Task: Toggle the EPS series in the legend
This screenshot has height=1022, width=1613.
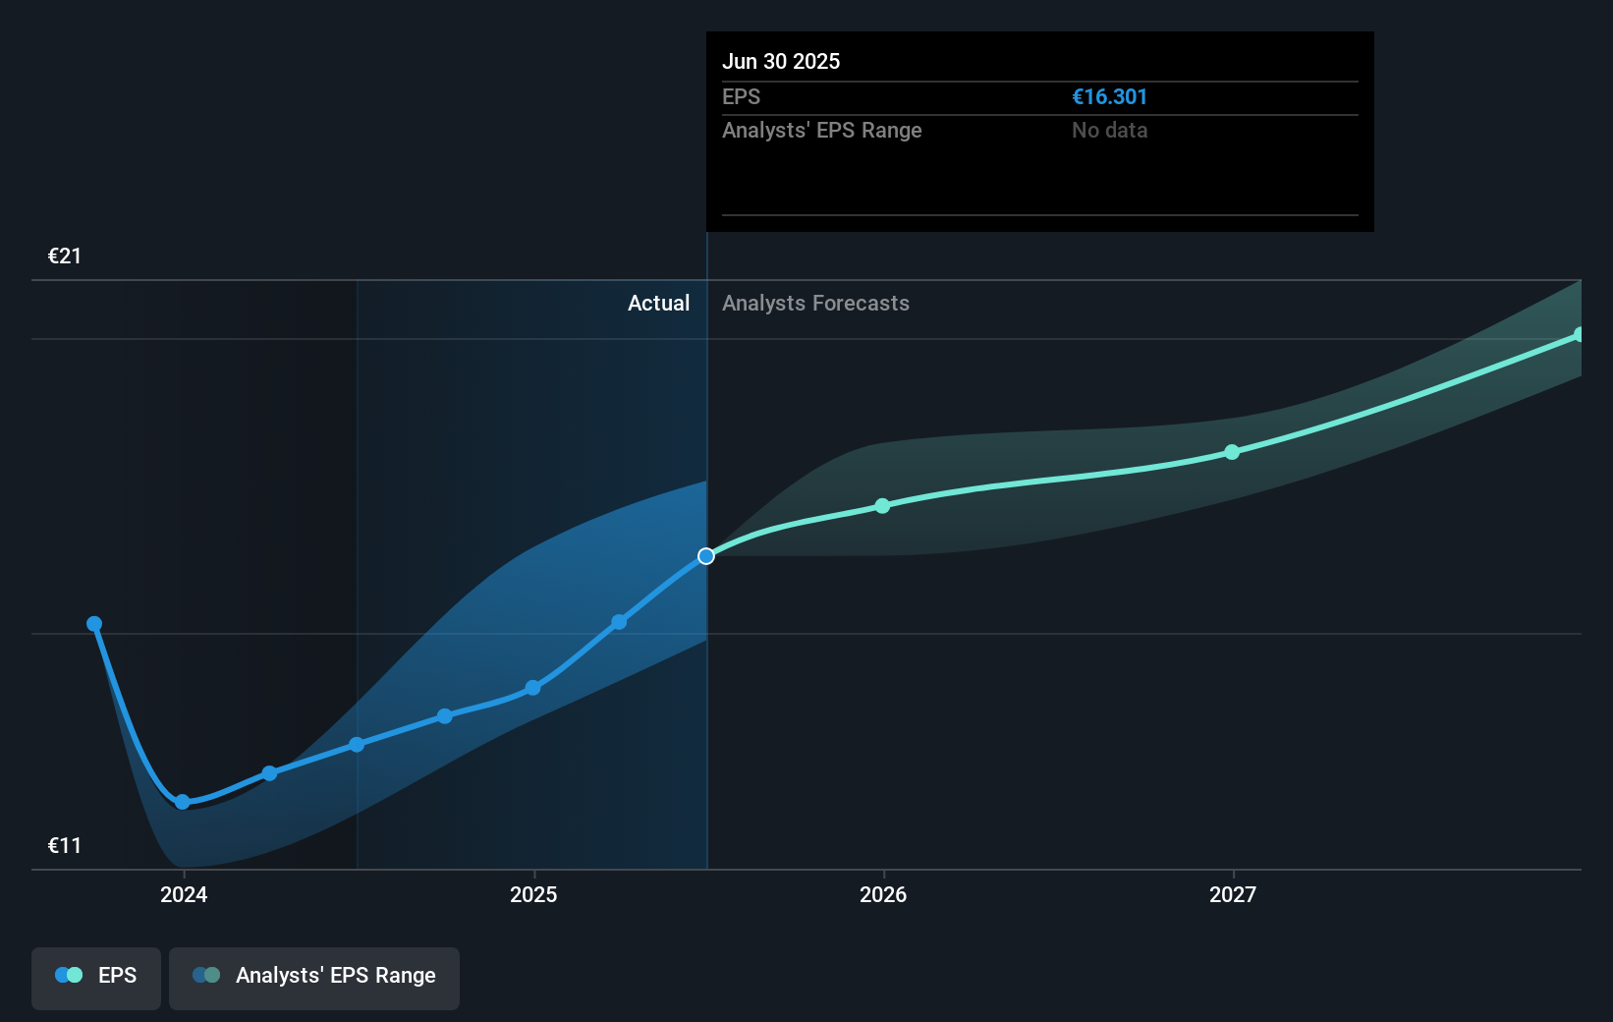Action: (x=95, y=976)
